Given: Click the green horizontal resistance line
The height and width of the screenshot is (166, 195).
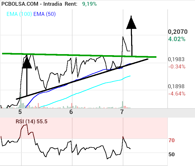Looking at the screenshot, I should [78, 55].
